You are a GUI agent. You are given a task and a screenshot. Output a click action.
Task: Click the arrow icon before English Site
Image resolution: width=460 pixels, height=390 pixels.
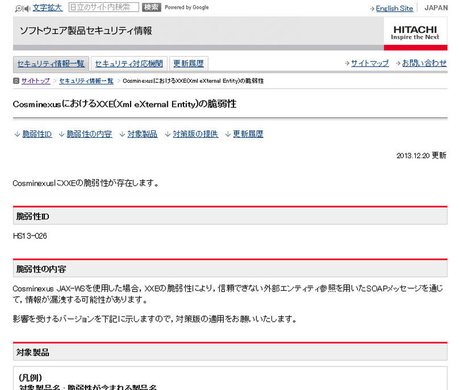pyautogui.click(x=372, y=9)
